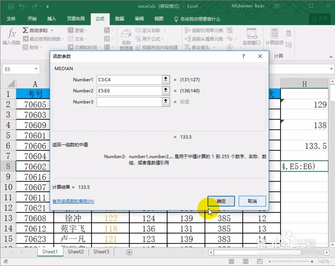The width and height of the screenshot is (335, 266).
Task: Click the Insert Function fx icon
Action: point(11,36)
